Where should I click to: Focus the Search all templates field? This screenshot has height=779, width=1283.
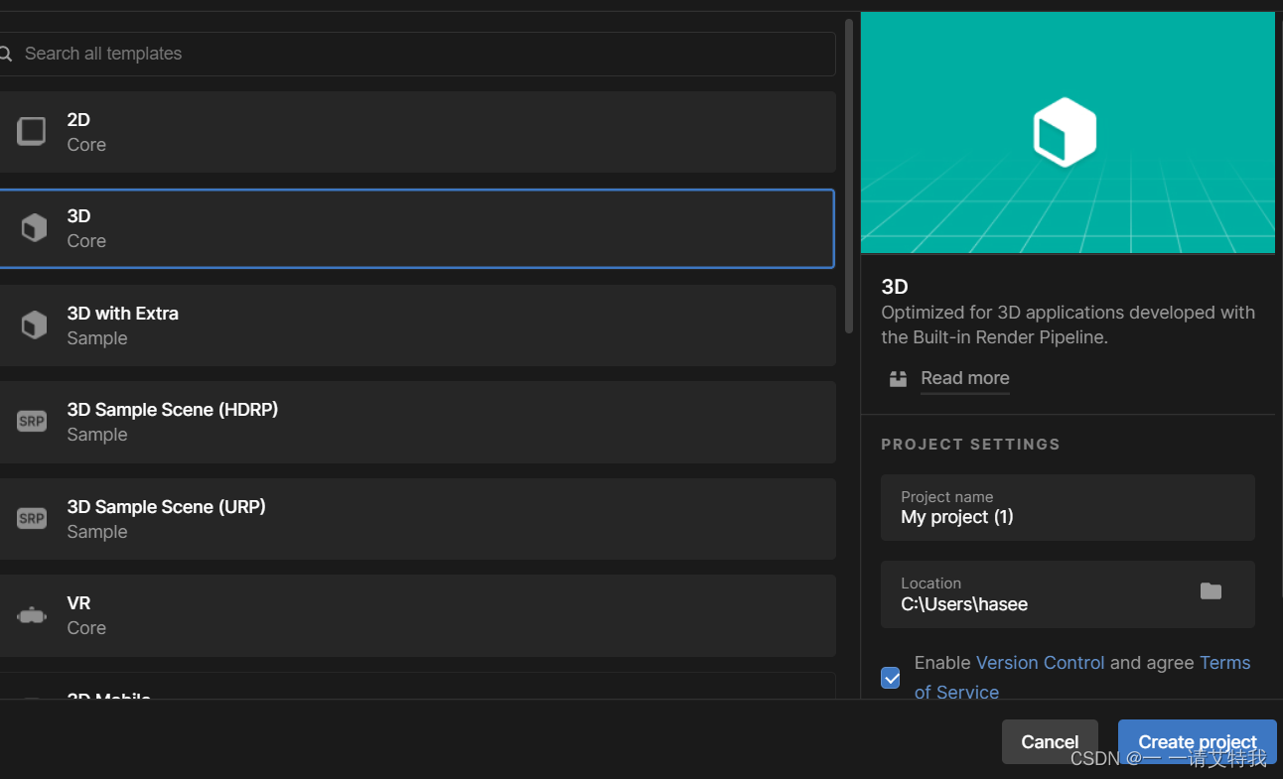pos(417,54)
